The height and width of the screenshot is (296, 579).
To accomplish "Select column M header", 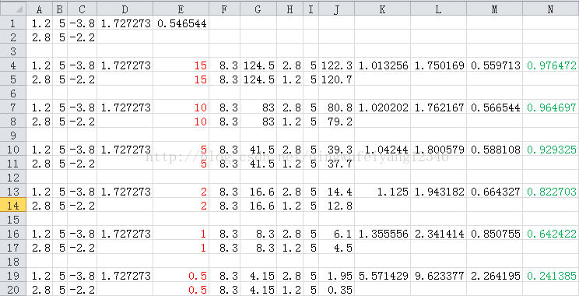I will (494, 9).
